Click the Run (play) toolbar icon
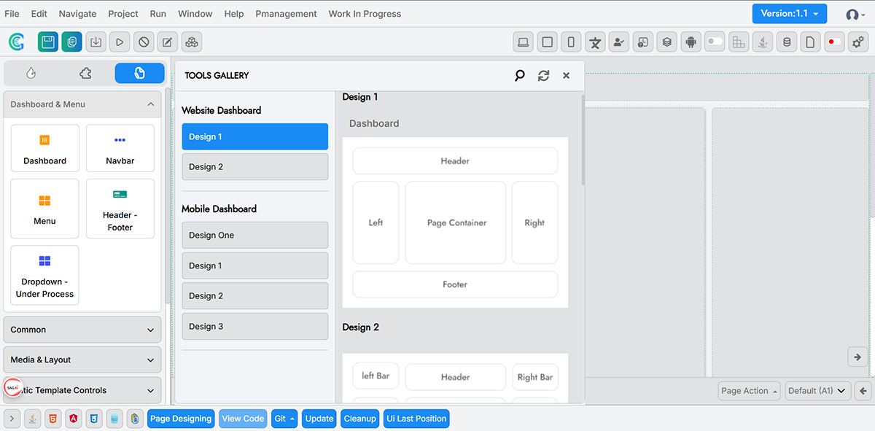This screenshot has height=431, width=875. 119,42
